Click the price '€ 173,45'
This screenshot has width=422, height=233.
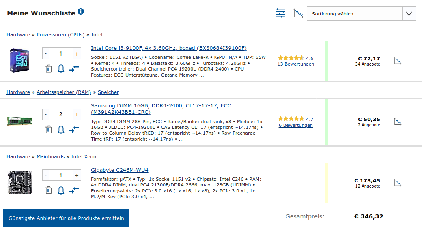coord(367,181)
